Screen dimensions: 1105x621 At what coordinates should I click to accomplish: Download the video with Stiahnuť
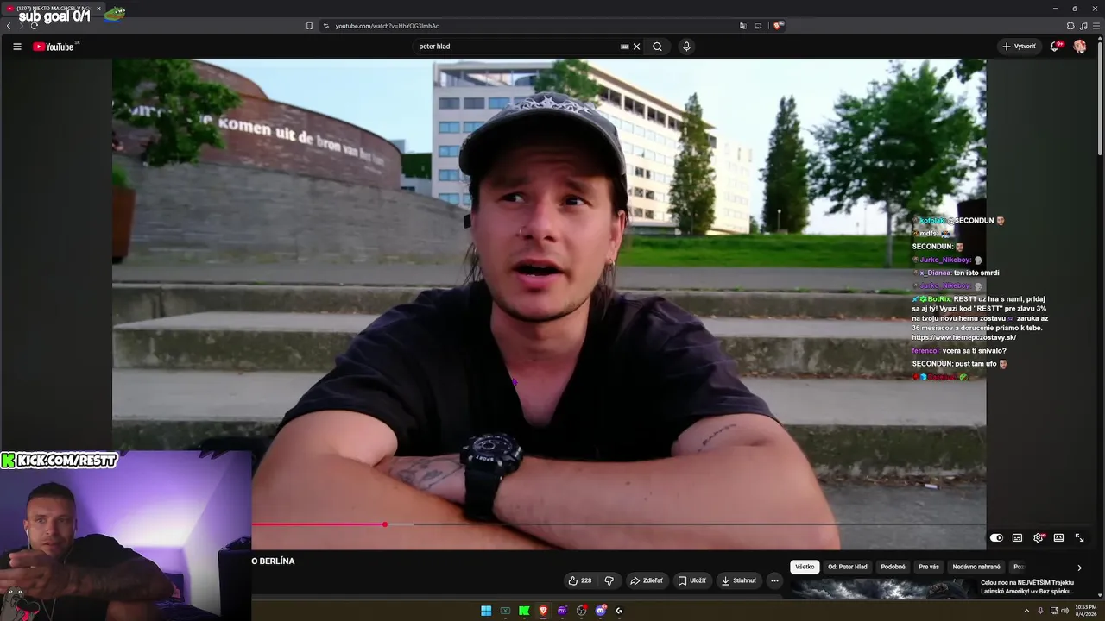pos(738,580)
